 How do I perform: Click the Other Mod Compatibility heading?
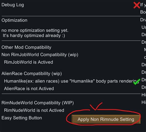(x=26, y=47)
